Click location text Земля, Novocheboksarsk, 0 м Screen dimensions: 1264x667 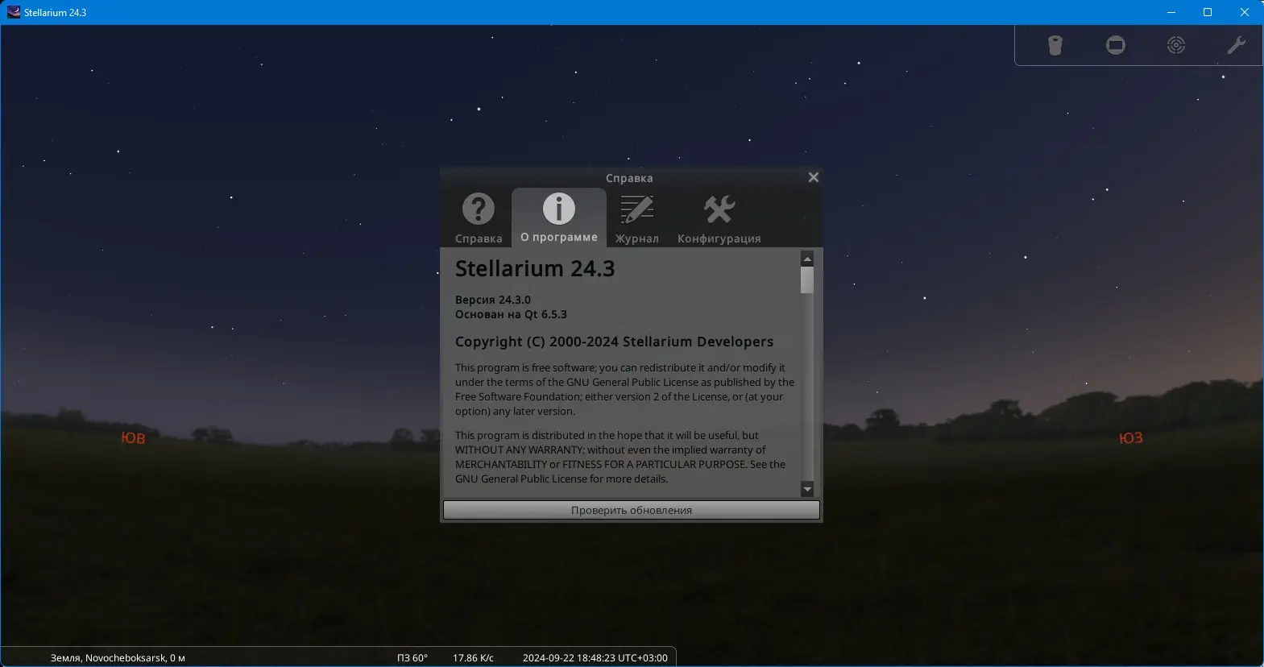click(118, 657)
